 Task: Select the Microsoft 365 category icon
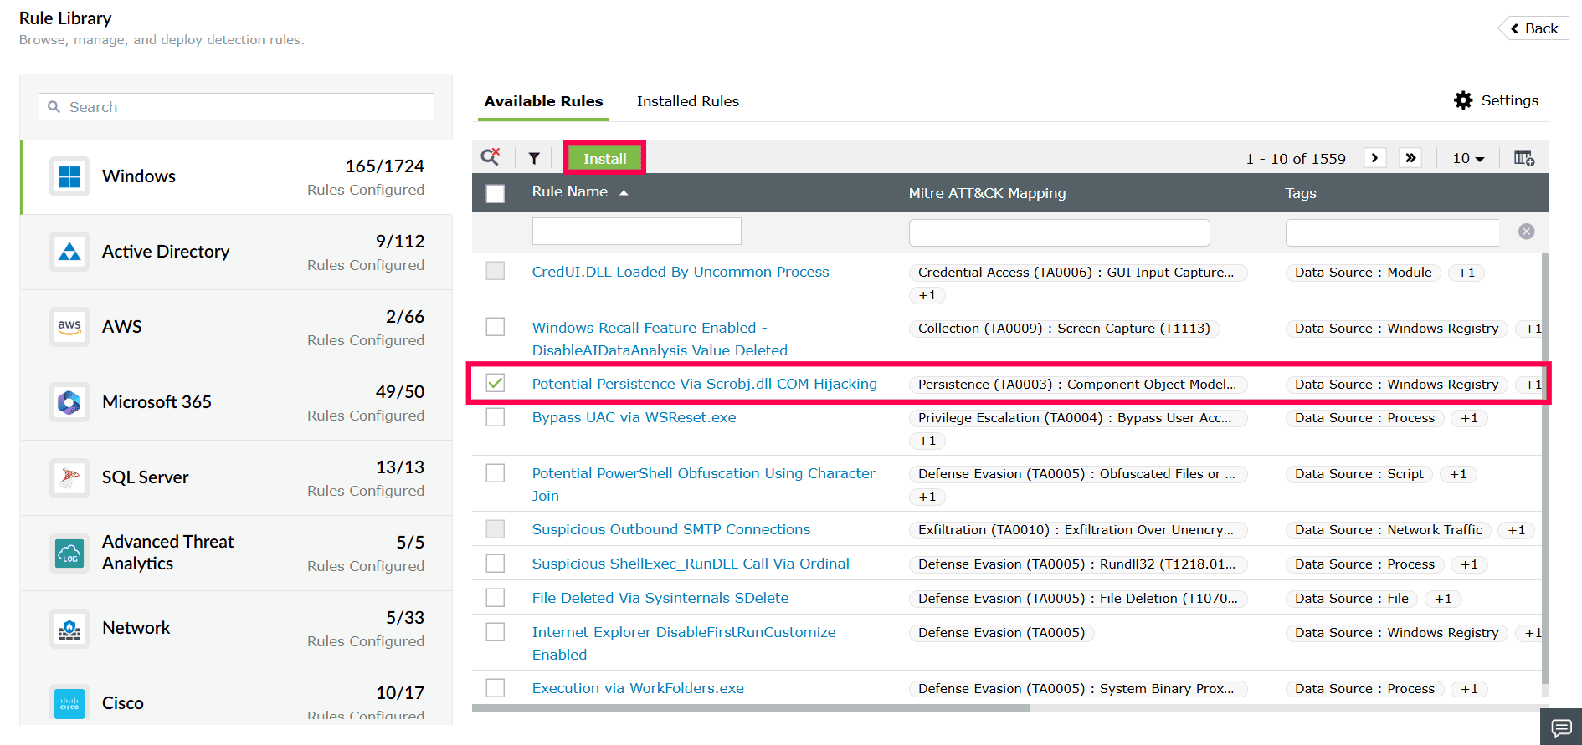point(69,402)
